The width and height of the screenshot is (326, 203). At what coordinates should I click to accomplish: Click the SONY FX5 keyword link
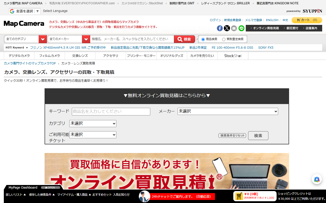[x=266, y=47]
